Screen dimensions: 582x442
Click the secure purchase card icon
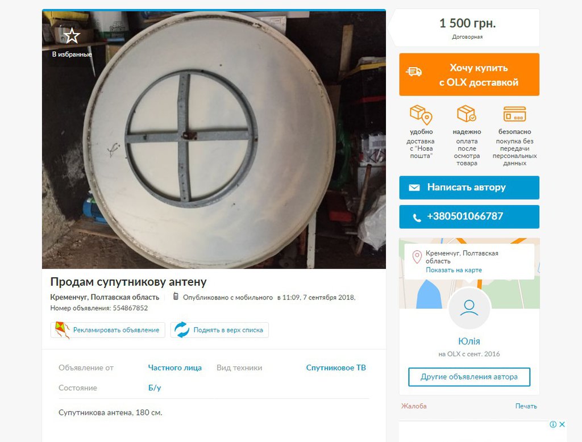514,114
